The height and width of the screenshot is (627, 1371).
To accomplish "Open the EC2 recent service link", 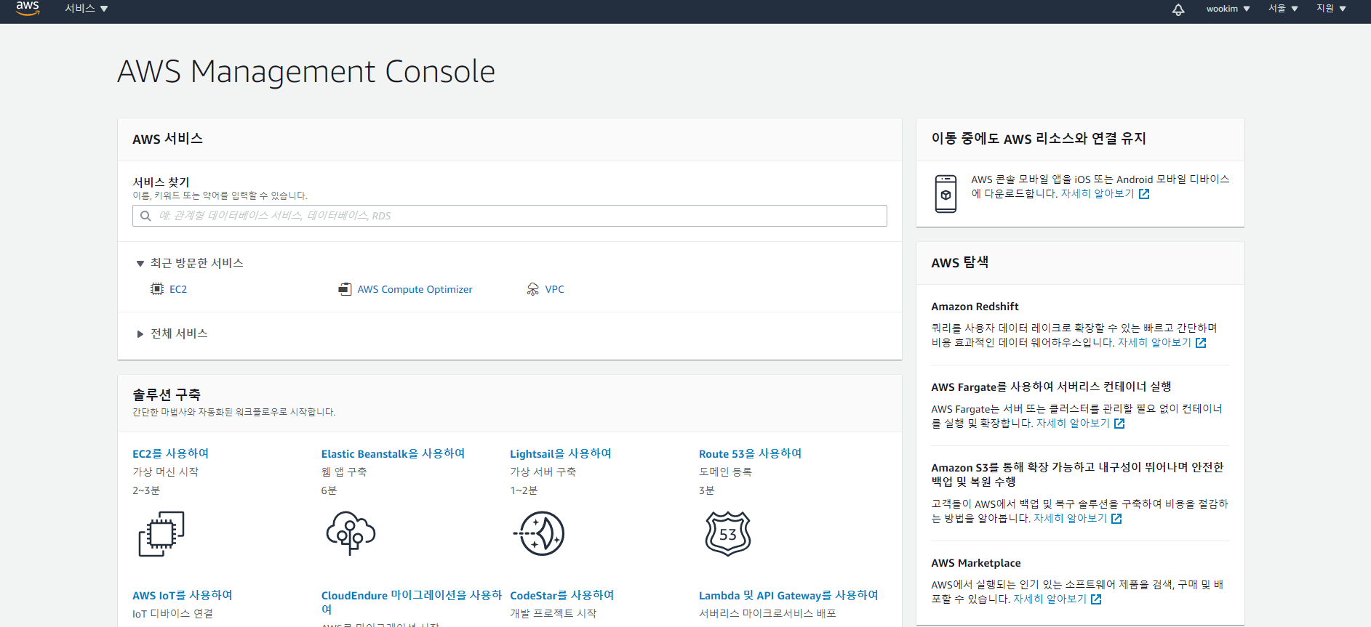I will (x=178, y=289).
